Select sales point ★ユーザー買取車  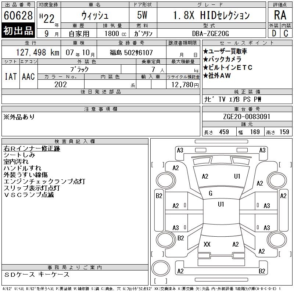click(225, 51)
